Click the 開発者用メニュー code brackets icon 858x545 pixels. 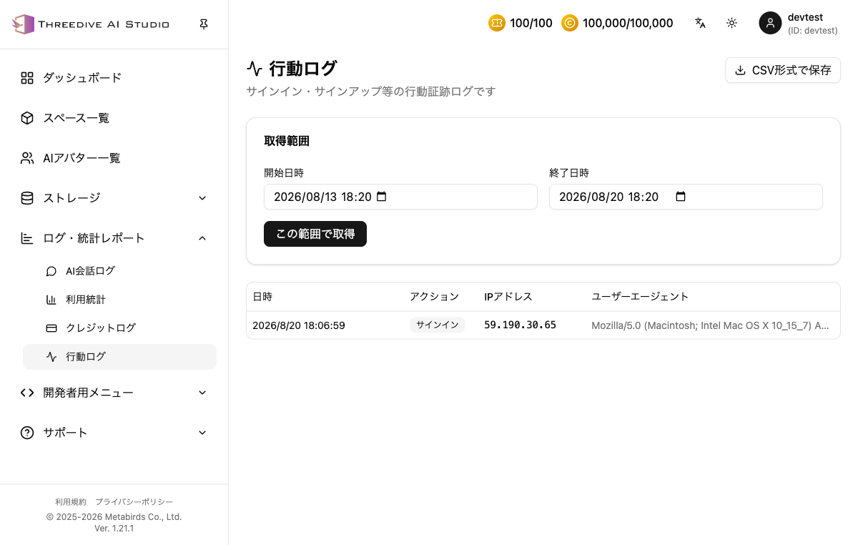(x=27, y=393)
